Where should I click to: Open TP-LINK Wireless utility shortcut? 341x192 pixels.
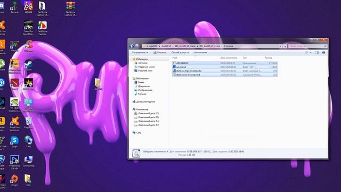click(14, 105)
